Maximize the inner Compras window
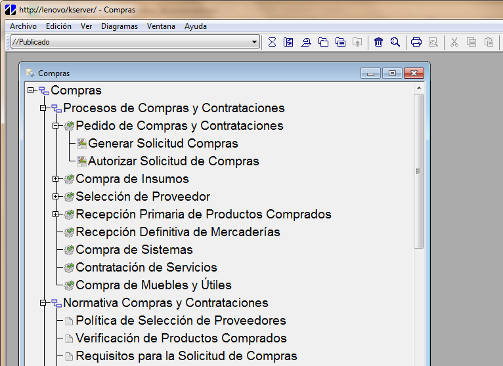503x366 pixels. (x=392, y=73)
